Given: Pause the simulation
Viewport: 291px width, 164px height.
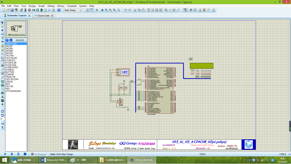Looking at the screenshot, I should 18,154.
